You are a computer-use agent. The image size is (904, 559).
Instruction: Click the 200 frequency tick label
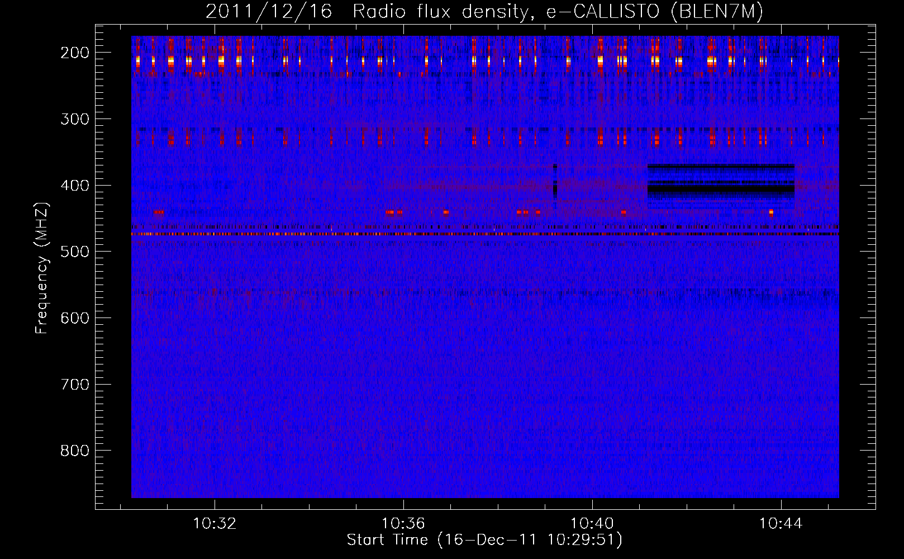tap(74, 53)
